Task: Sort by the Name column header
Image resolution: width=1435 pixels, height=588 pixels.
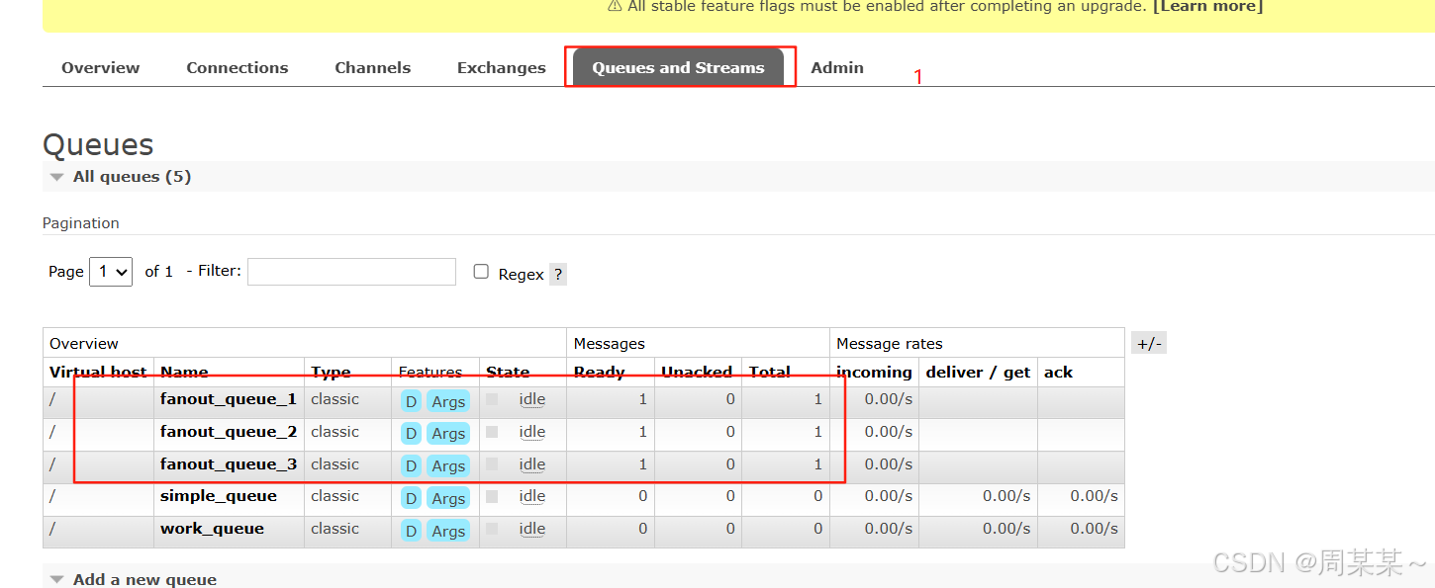Action: coord(184,373)
